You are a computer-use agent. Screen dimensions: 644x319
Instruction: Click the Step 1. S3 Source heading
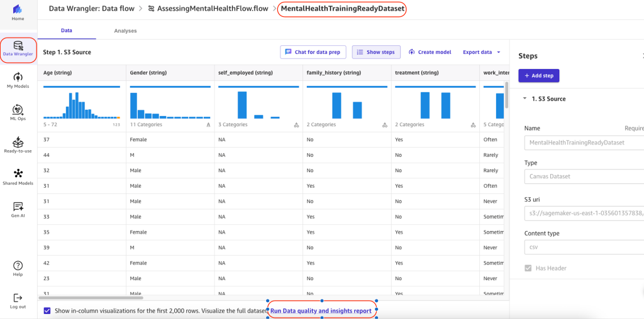[67, 52]
